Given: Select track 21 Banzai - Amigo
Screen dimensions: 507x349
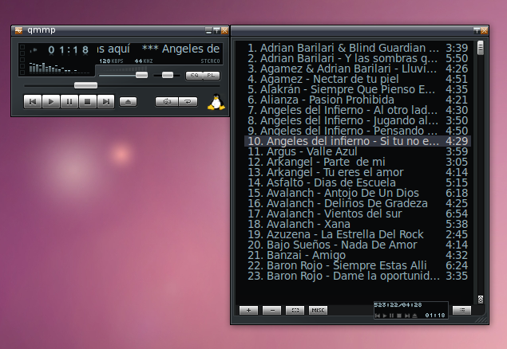Looking at the screenshot, I should [358, 255].
